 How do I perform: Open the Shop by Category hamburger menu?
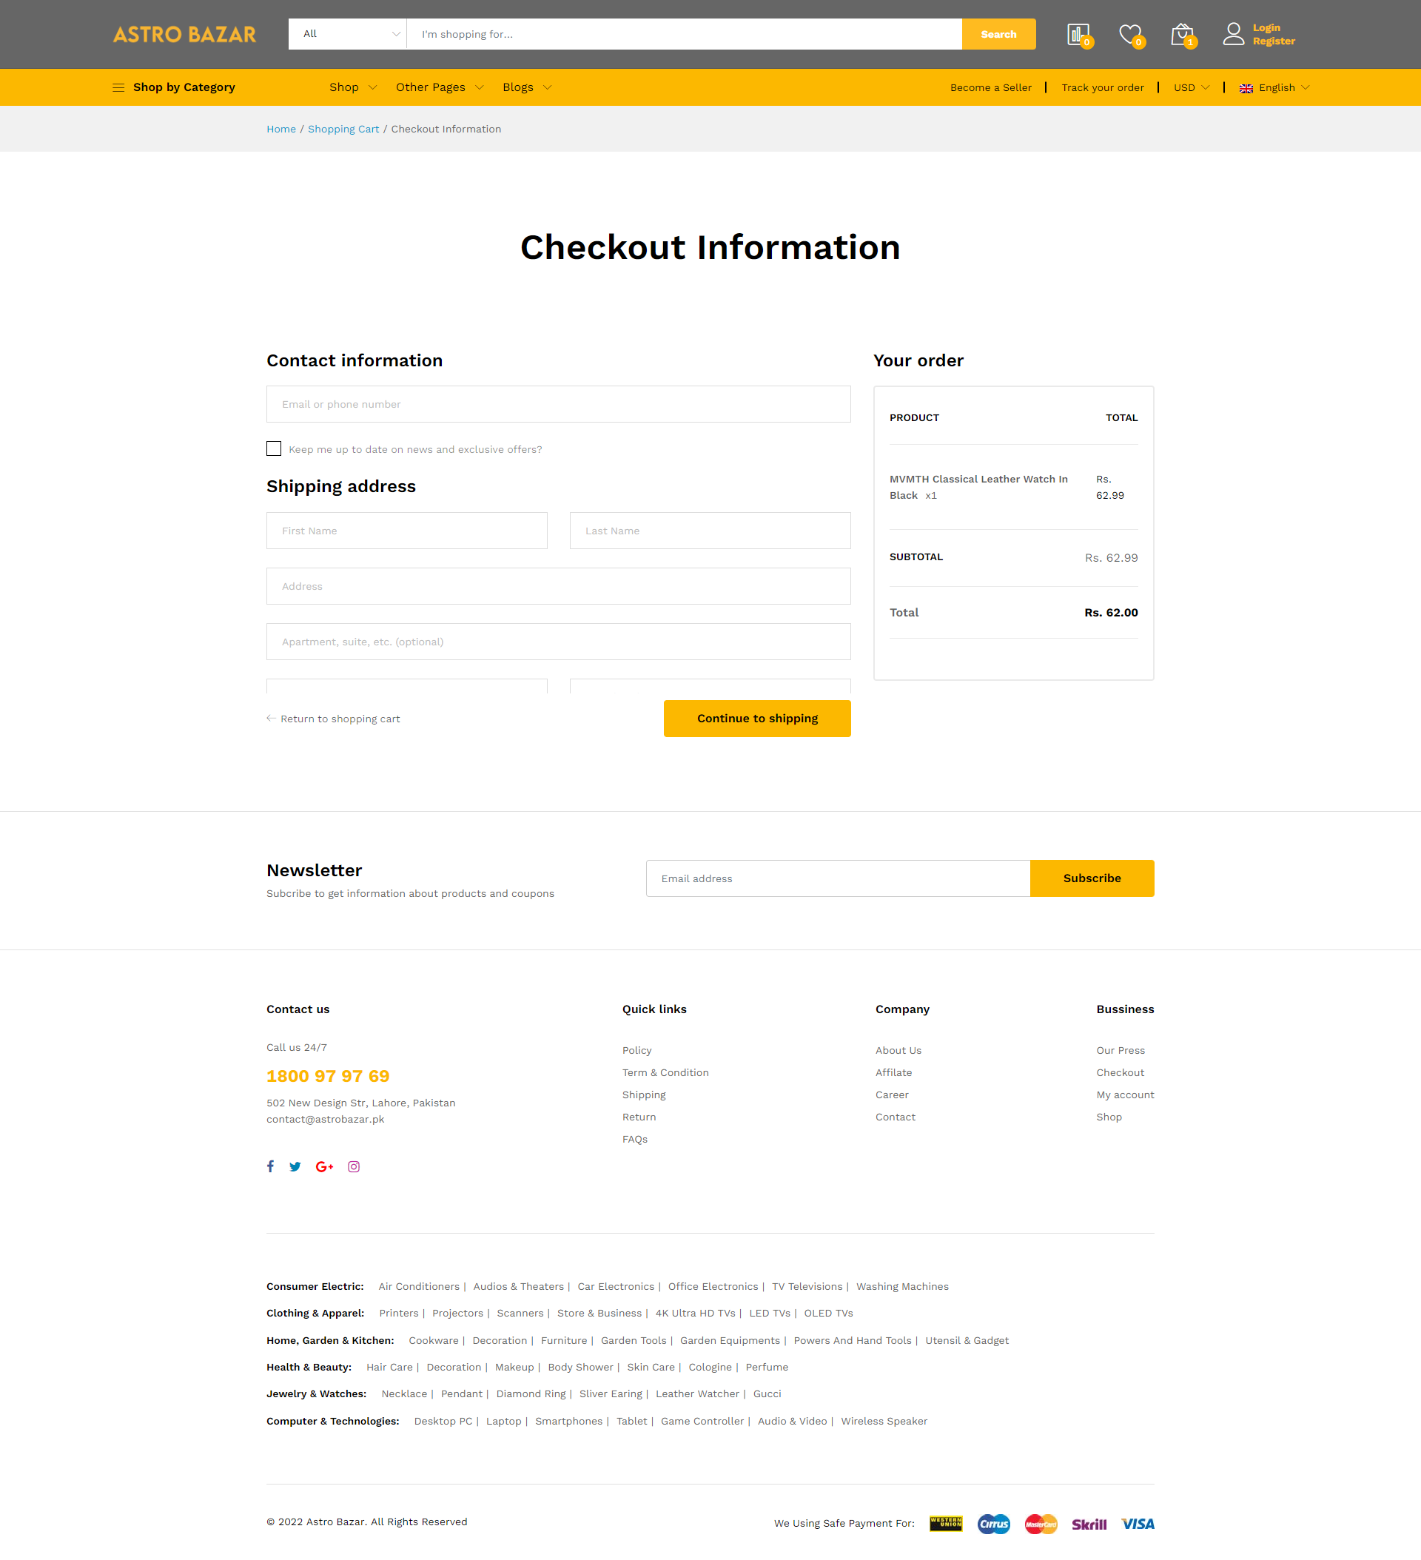(119, 87)
